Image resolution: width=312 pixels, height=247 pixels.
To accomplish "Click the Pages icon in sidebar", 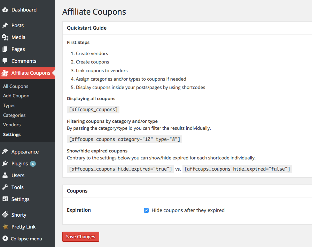I will pyautogui.click(x=5, y=49).
